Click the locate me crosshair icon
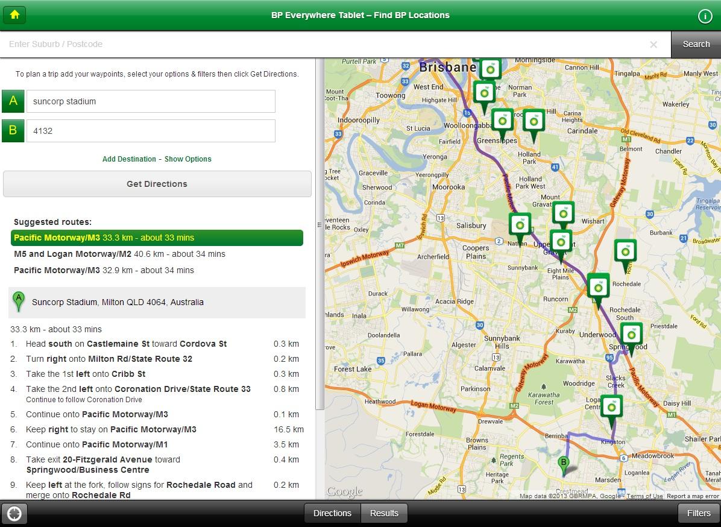 (14, 514)
